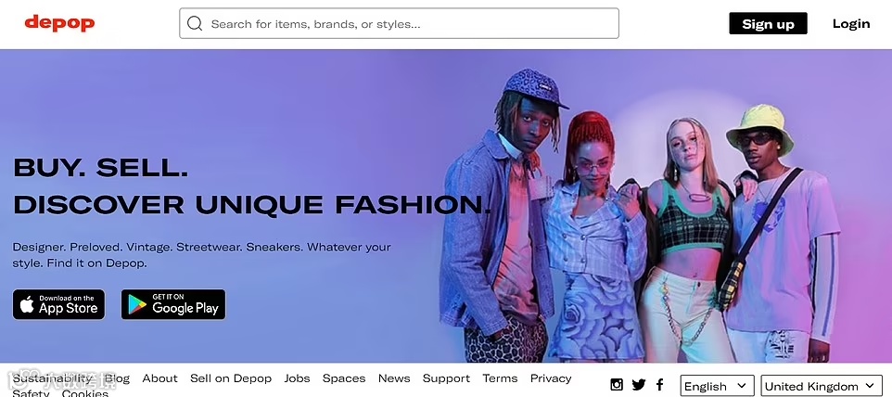
Task: Expand the English language dropdown
Action: (718, 386)
